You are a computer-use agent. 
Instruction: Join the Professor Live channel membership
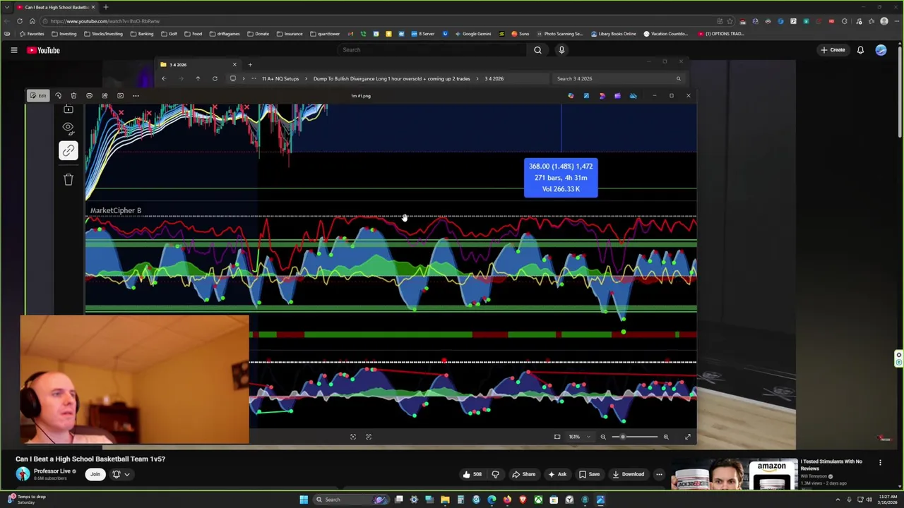click(x=95, y=474)
